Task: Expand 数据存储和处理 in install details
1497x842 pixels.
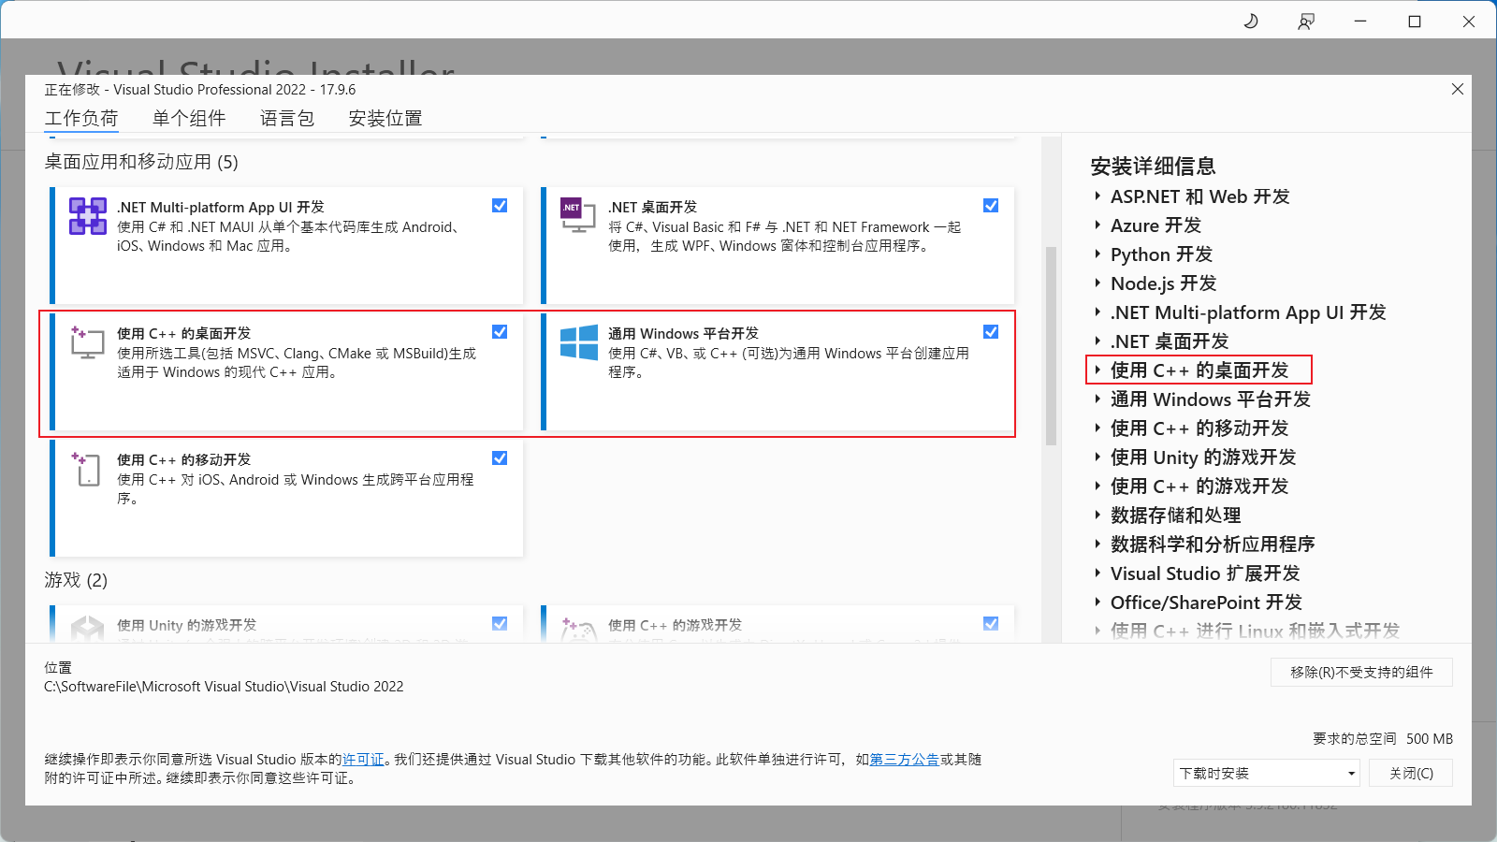Action: coord(1097,515)
